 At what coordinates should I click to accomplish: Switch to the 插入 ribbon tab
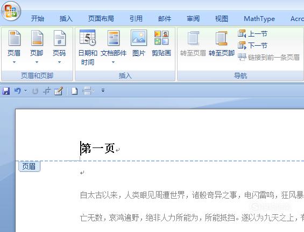tap(66, 19)
